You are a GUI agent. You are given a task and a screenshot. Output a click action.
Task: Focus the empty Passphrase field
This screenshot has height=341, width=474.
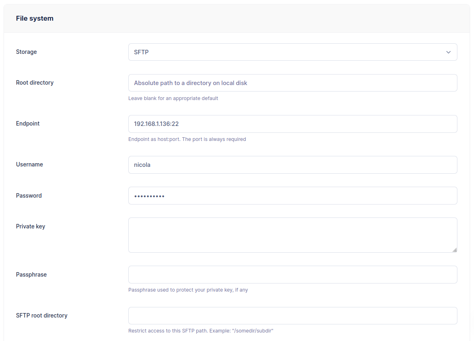click(x=293, y=275)
